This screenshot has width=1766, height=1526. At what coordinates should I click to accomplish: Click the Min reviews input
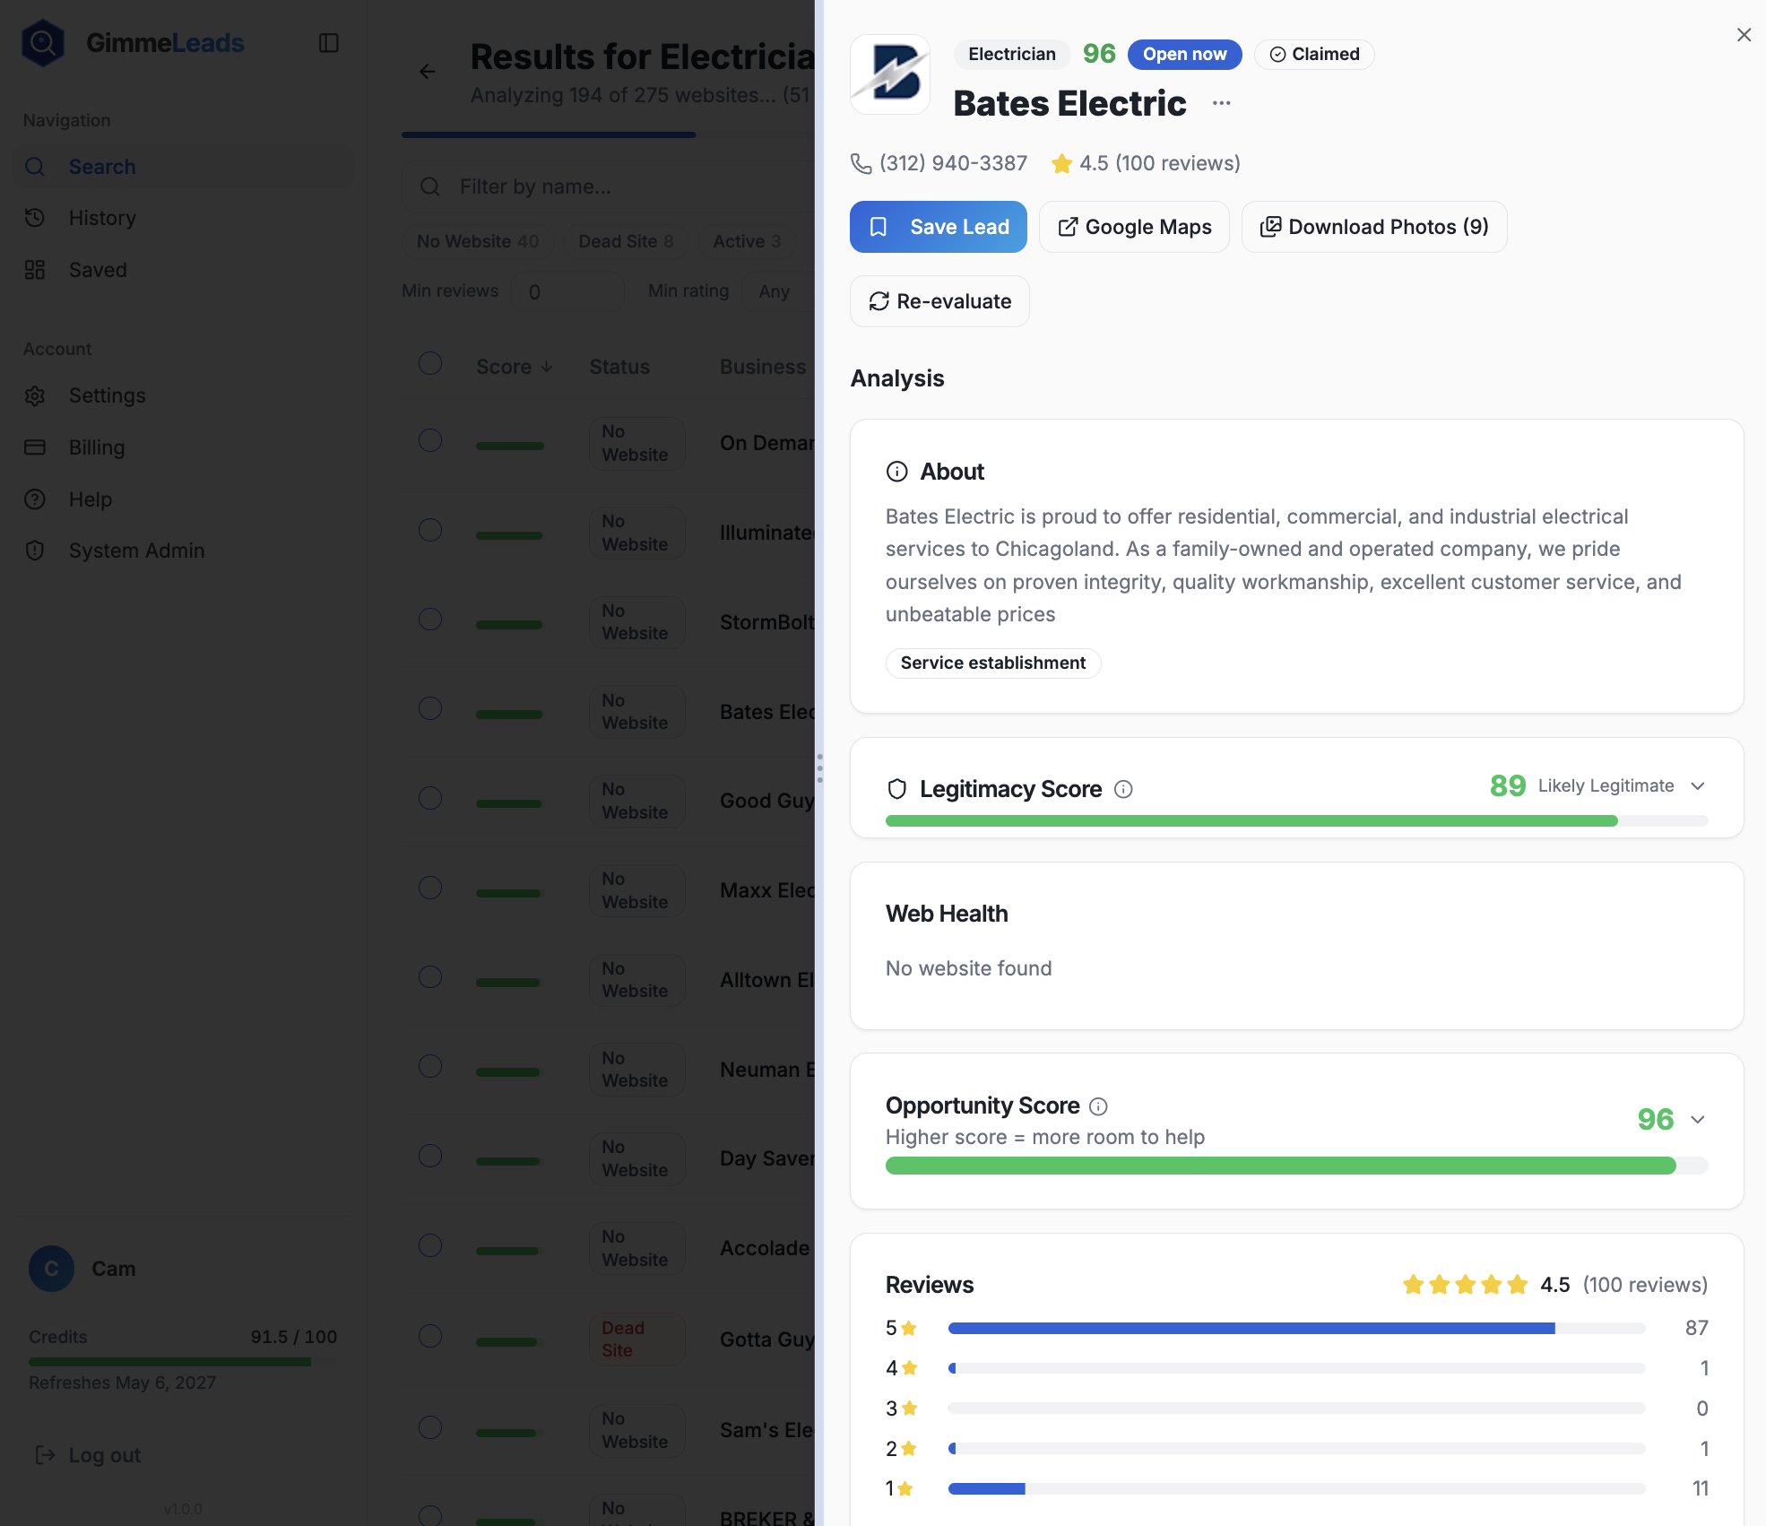(567, 291)
